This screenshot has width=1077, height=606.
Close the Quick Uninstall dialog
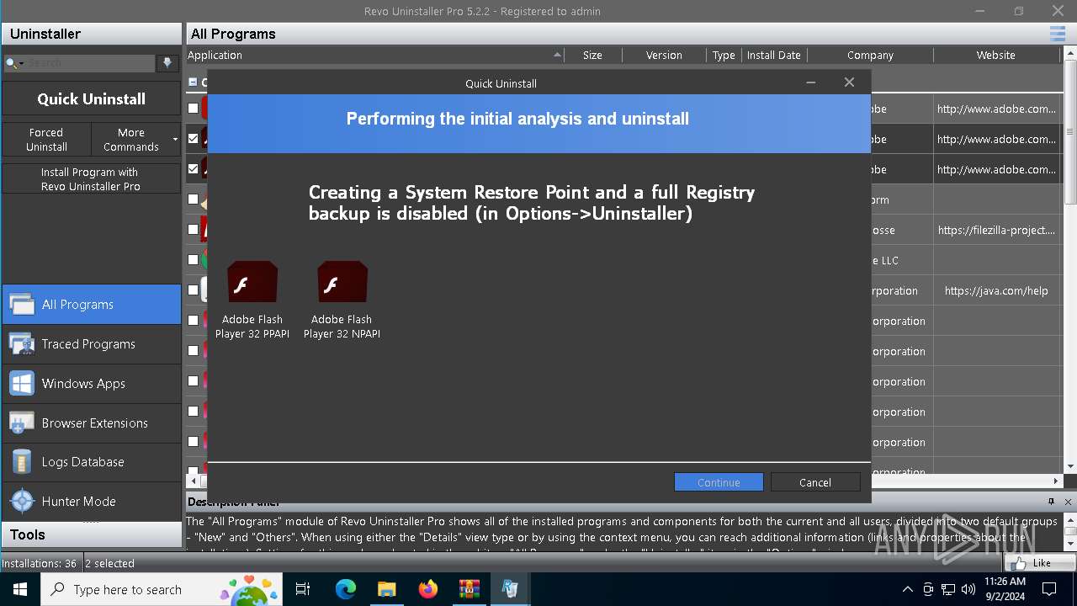pyautogui.click(x=849, y=82)
